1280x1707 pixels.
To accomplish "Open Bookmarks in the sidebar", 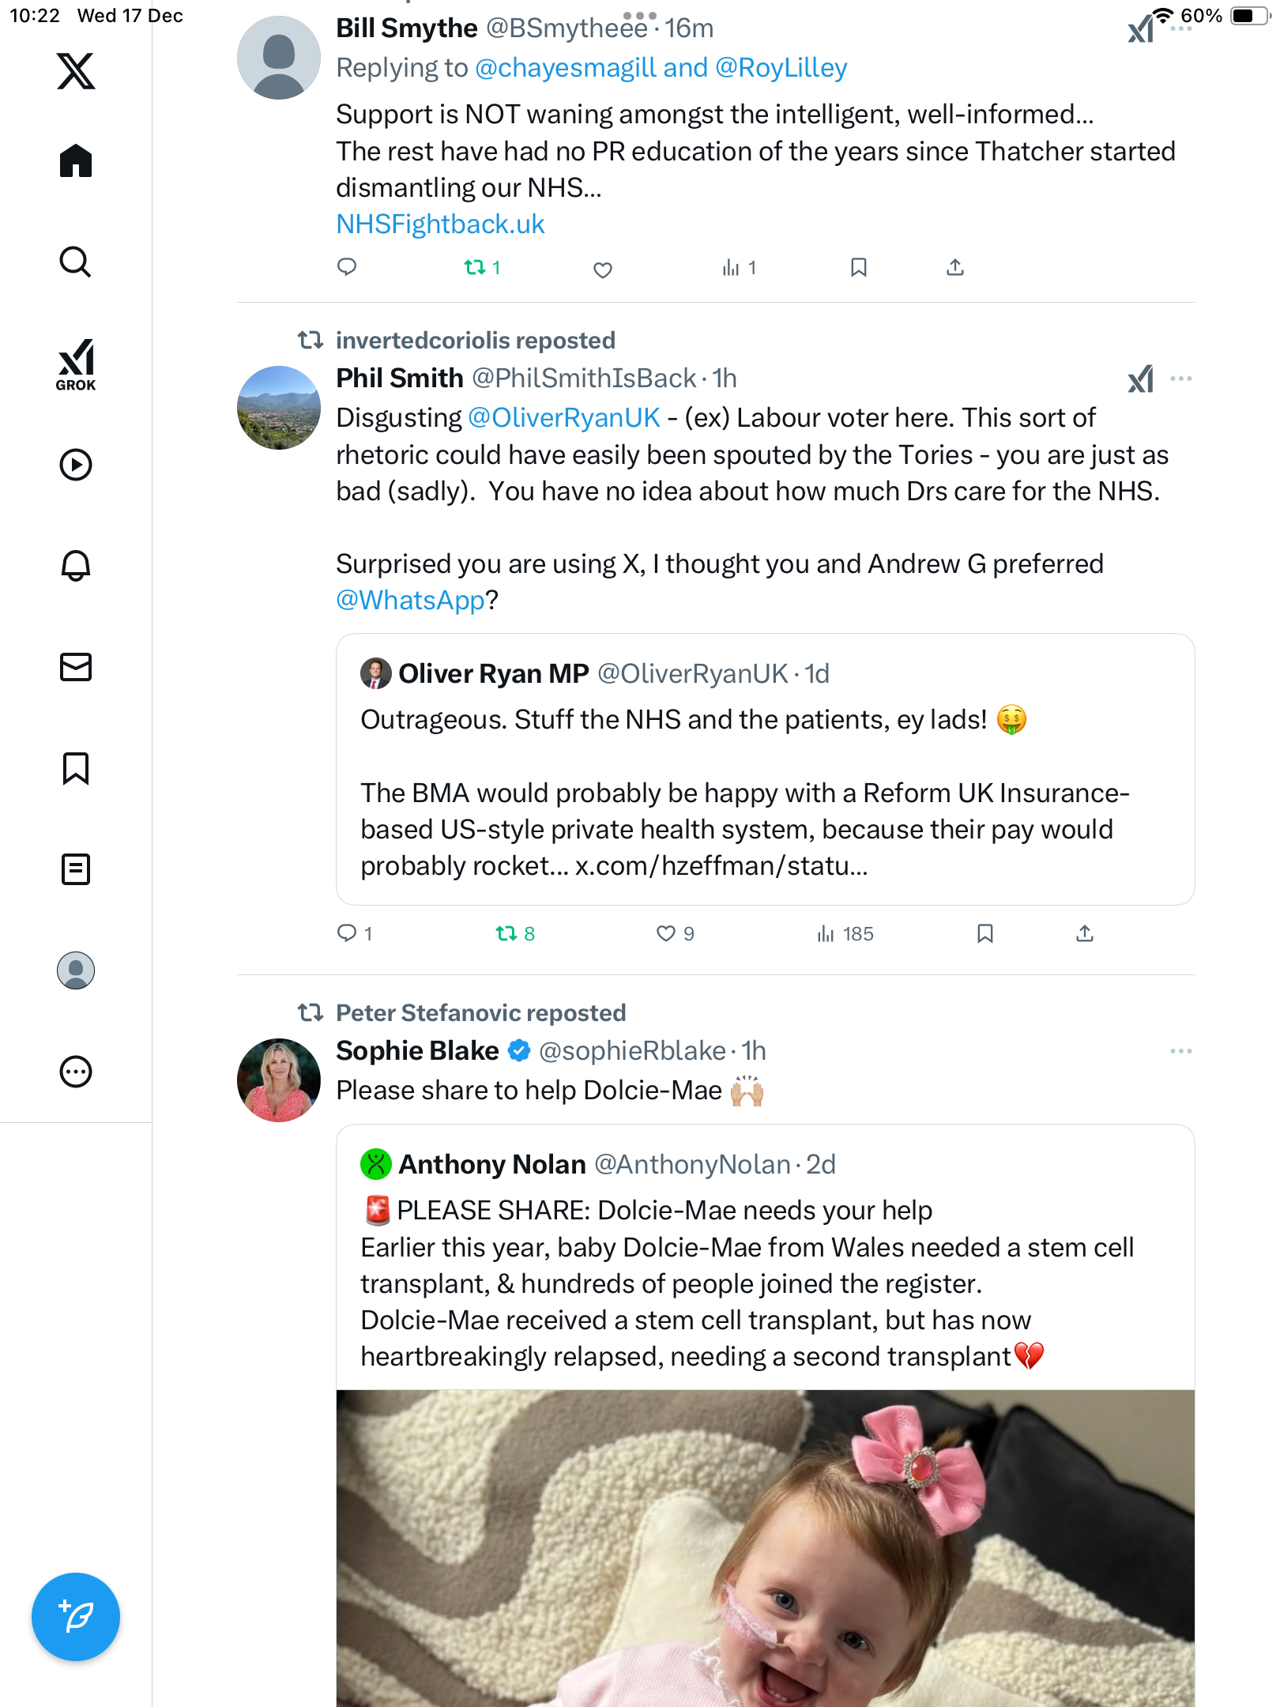I will pyautogui.click(x=76, y=768).
